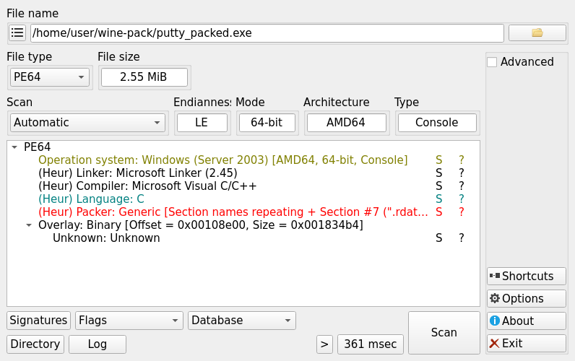The image size is (575, 361).
Task: Click S on Unknown row
Action: pyautogui.click(x=439, y=238)
